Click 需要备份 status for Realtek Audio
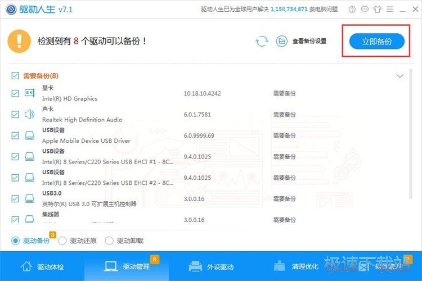422x281 pixels. [285, 115]
